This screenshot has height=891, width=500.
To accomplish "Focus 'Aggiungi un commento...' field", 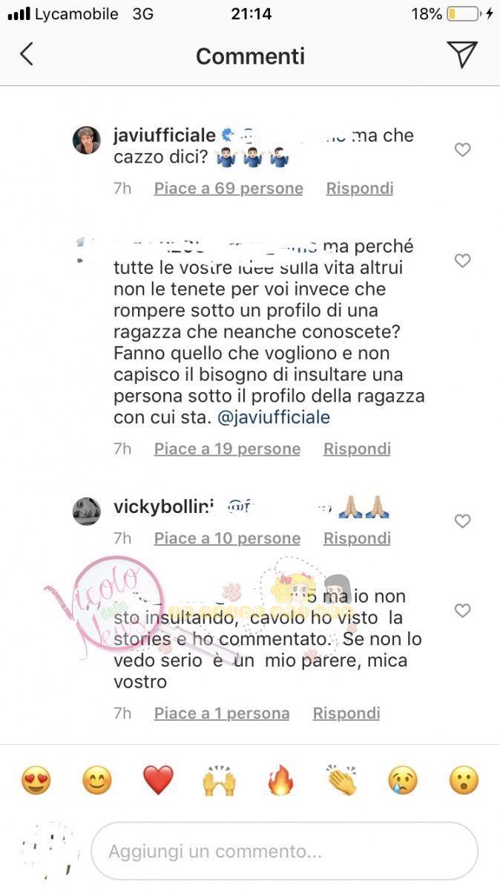I will coord(284,851).
